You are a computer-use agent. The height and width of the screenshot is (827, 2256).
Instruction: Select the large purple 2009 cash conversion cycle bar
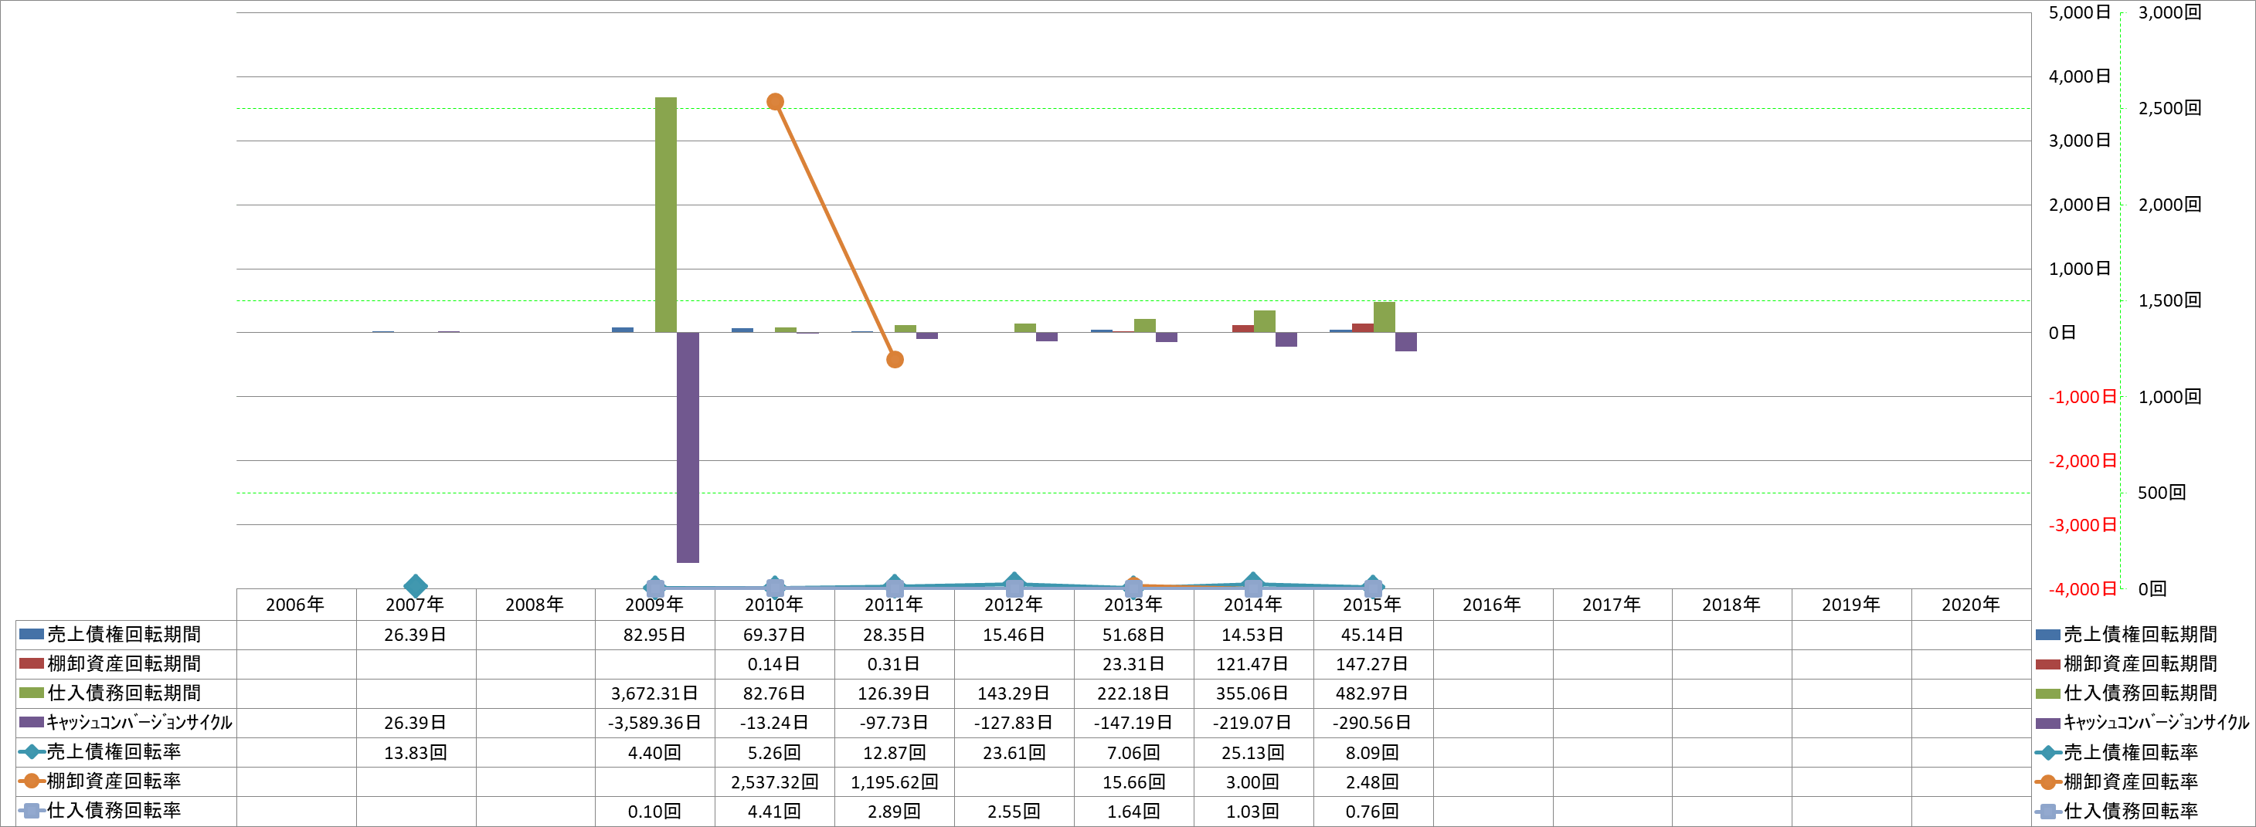tap(688, 447)
